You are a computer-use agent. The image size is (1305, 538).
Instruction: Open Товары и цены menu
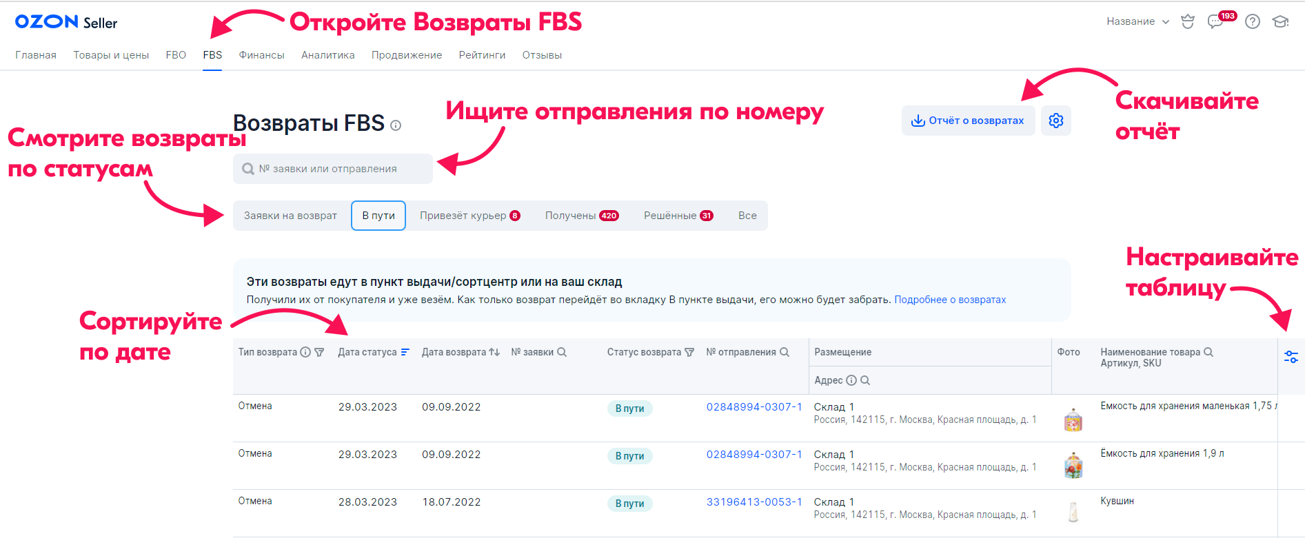point(111,55)
